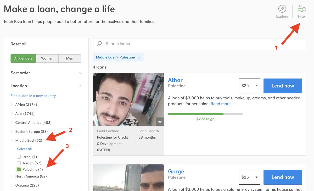Open Read more in Athar's description
This screenshot has width=314, height=191.
click(221, 104)
